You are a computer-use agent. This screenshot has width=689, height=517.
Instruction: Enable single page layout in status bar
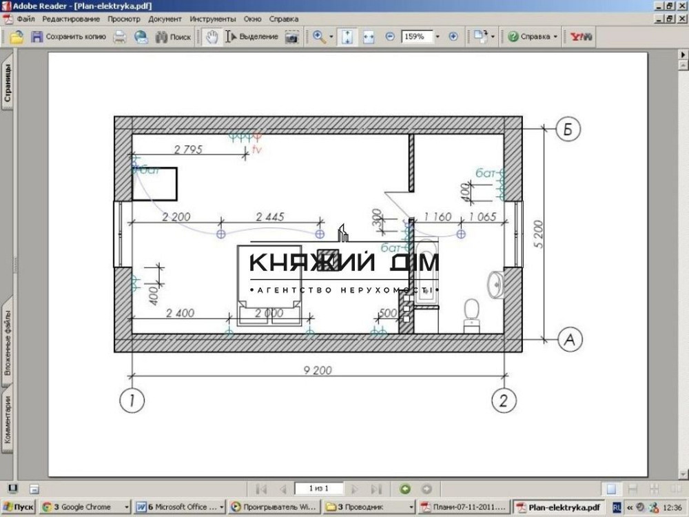[611, 489]
